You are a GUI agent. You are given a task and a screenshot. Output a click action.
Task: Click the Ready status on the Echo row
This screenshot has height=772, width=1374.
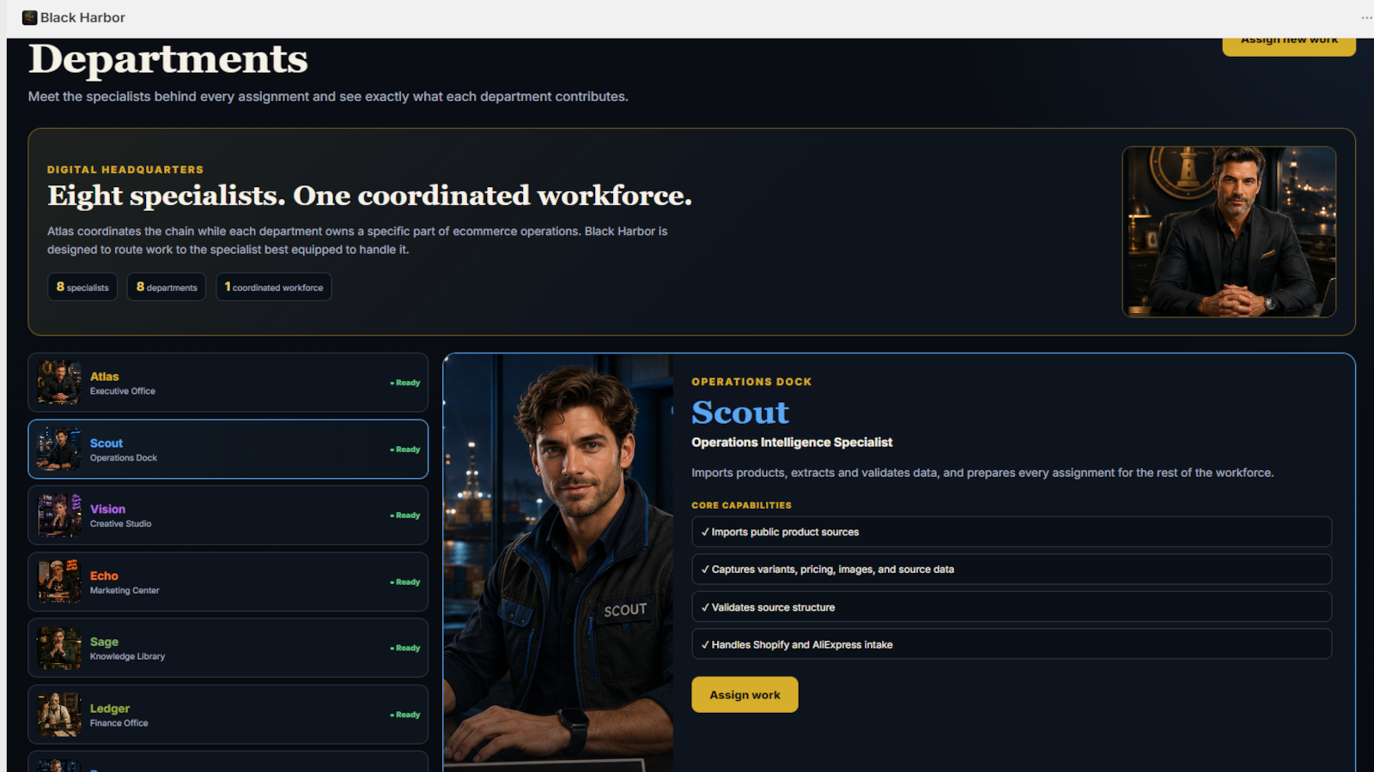click(x=405, y=582)
